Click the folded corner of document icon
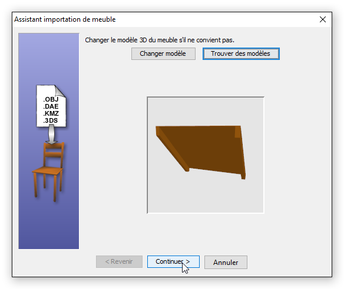Screen dimensions: 344x289 (59, 91)
